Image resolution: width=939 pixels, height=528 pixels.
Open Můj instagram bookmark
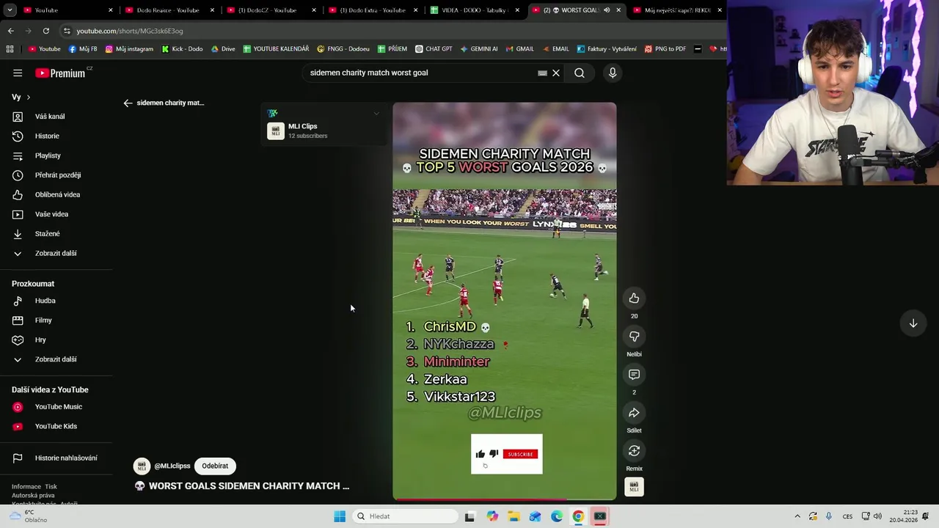coord(129,49)
